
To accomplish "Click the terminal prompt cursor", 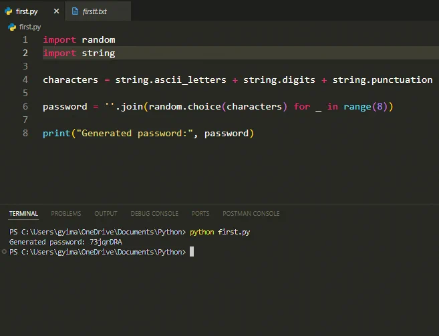I will click(x=192, y=252).
